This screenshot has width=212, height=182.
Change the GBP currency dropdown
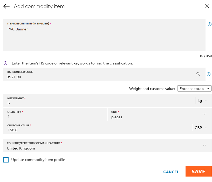[x=201, y=128]
